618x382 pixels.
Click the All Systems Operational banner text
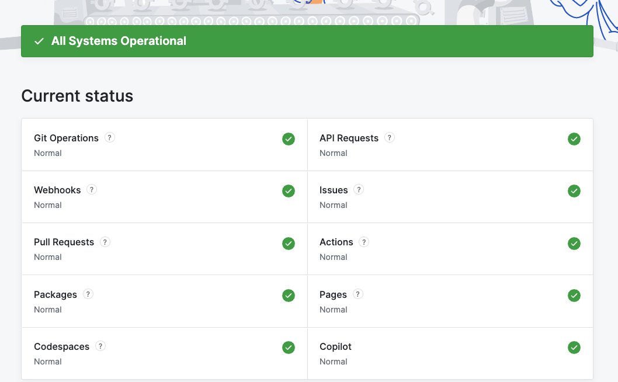119,41
